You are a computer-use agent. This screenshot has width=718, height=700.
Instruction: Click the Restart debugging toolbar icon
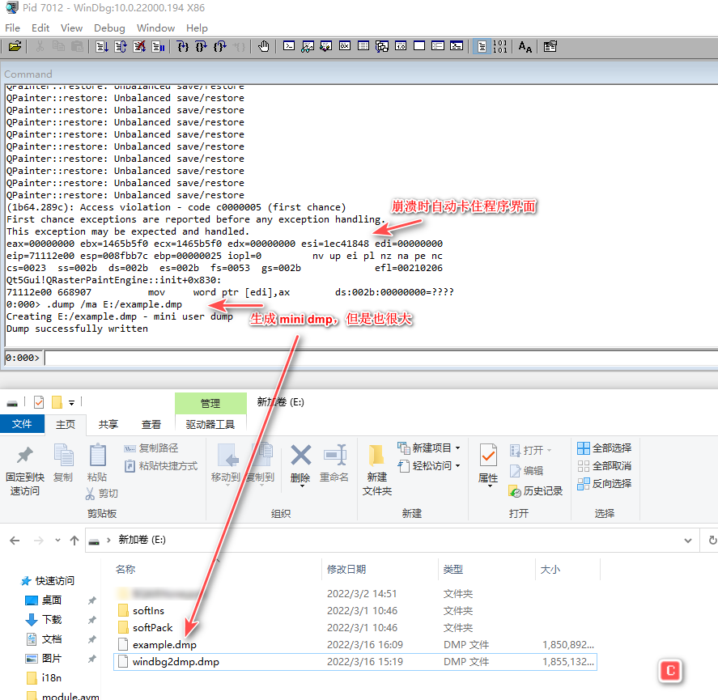pos(121,46)
